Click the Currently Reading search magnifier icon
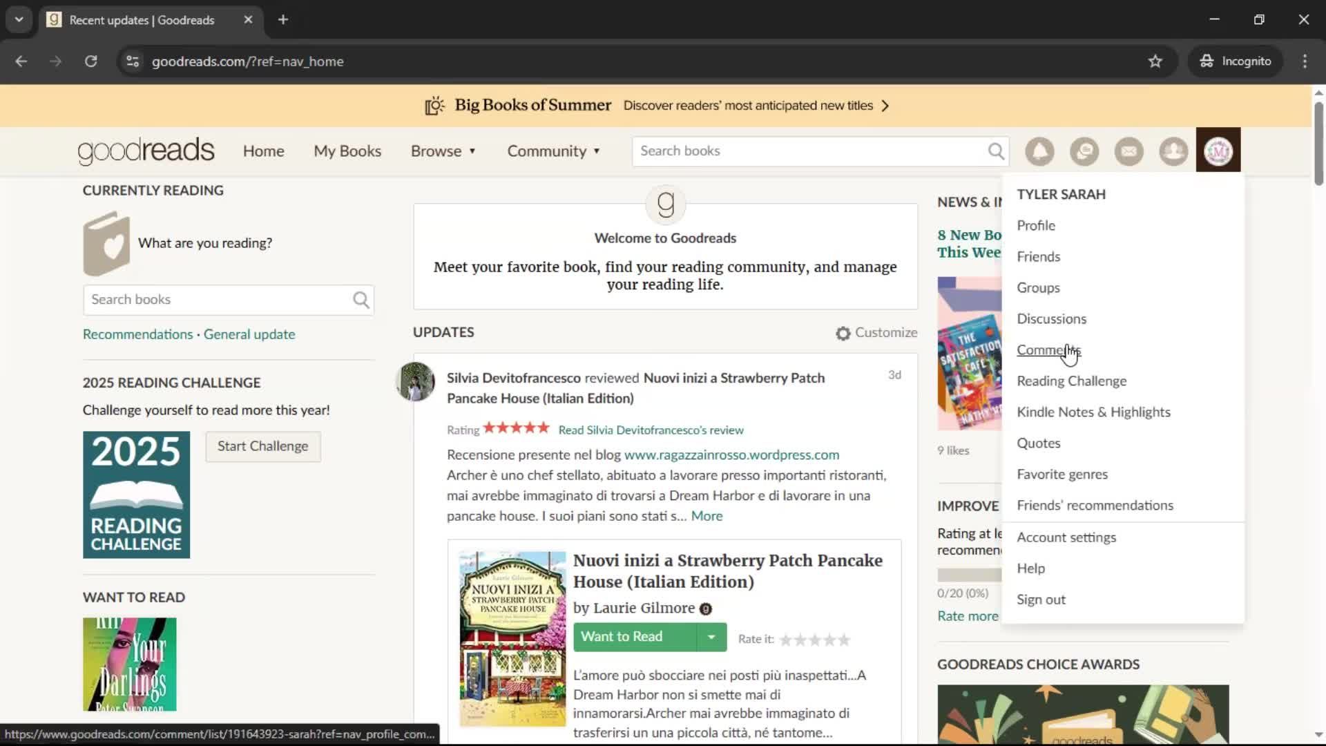This screenshot has height=746, width=1326. 361,300
